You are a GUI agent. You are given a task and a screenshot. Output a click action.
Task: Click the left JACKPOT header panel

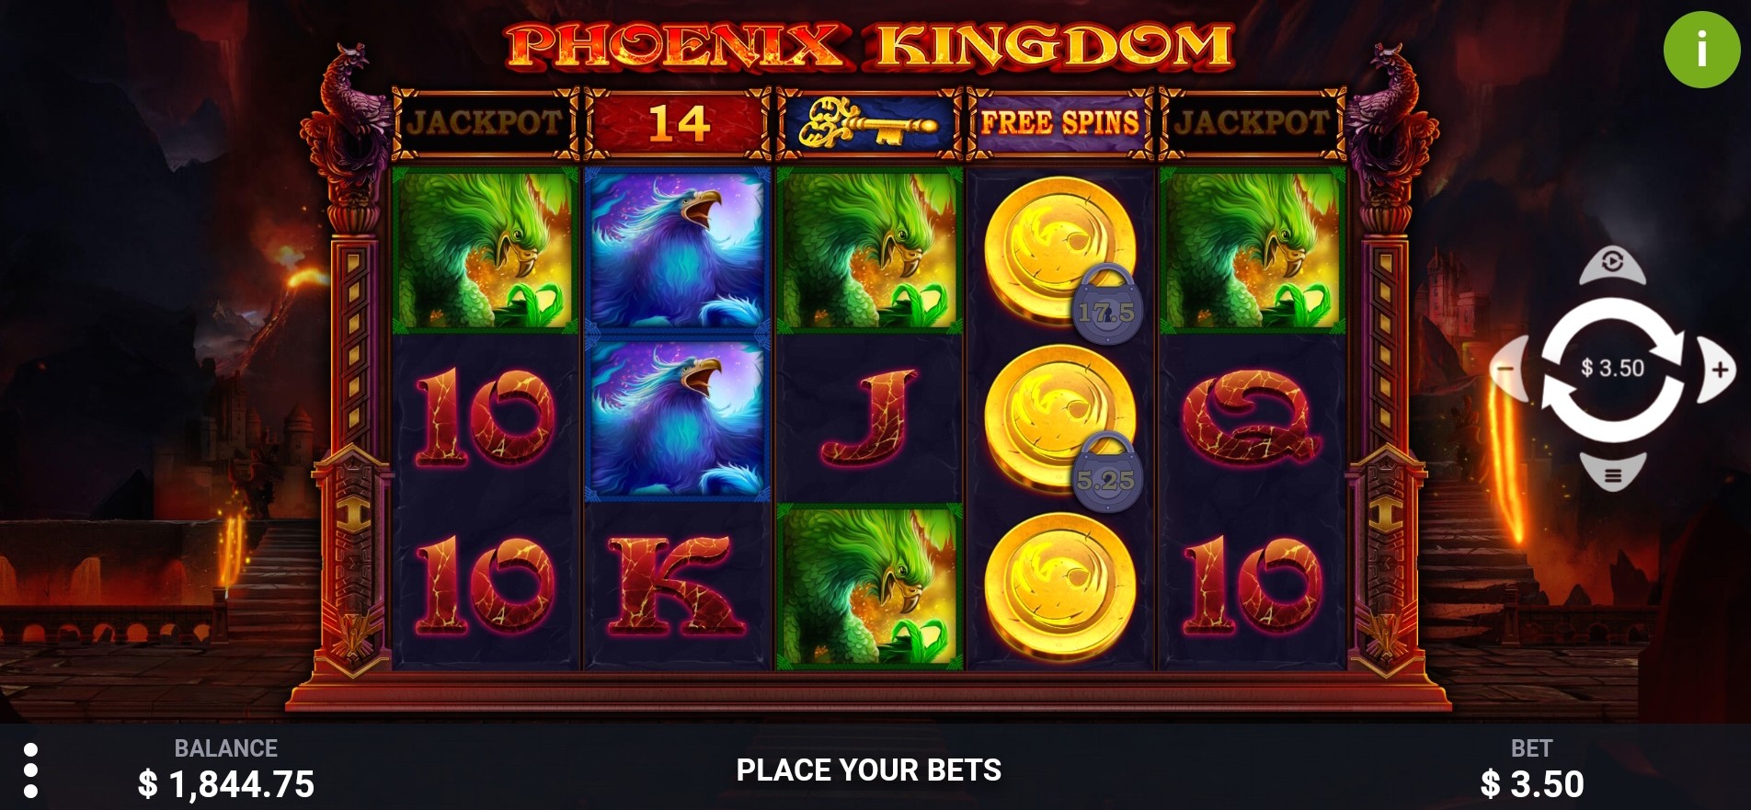pyautogui.click(x=485, y=123)
